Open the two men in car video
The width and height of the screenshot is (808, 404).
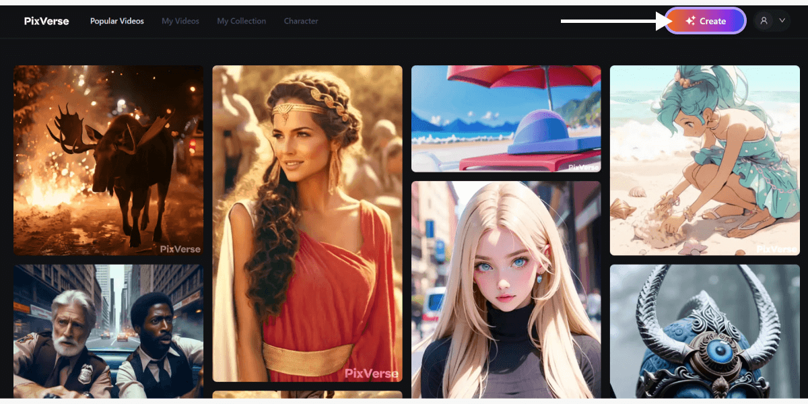(108, 331)
